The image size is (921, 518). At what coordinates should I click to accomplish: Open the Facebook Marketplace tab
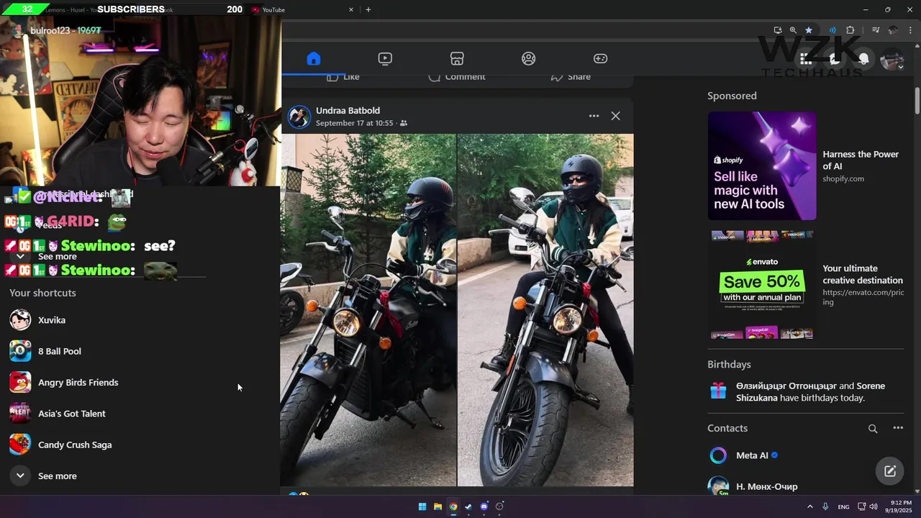[x=457, y=59]
